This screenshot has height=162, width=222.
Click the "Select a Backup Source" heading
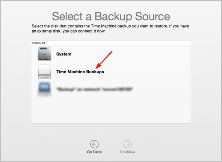point(111,16)
